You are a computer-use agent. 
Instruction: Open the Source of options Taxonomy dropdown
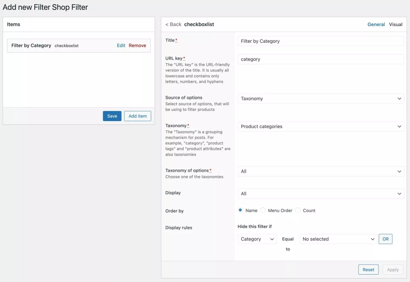click(321, 99)
